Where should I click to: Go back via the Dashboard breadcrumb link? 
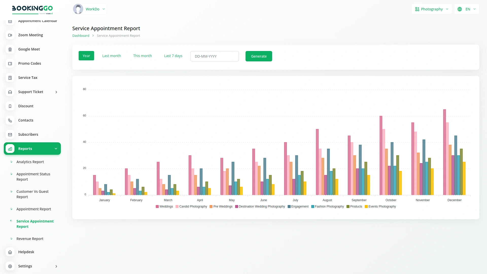81,36
